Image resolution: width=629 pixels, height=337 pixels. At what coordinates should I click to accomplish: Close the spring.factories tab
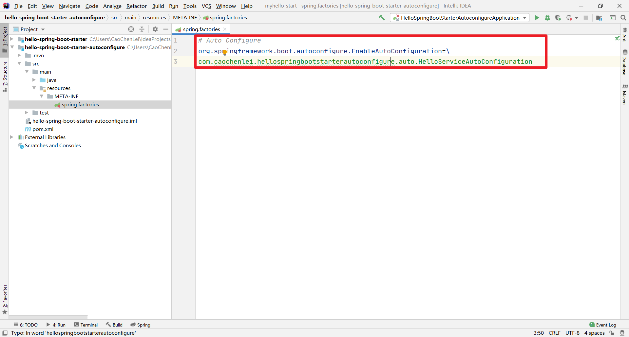(x=225, y=29)
